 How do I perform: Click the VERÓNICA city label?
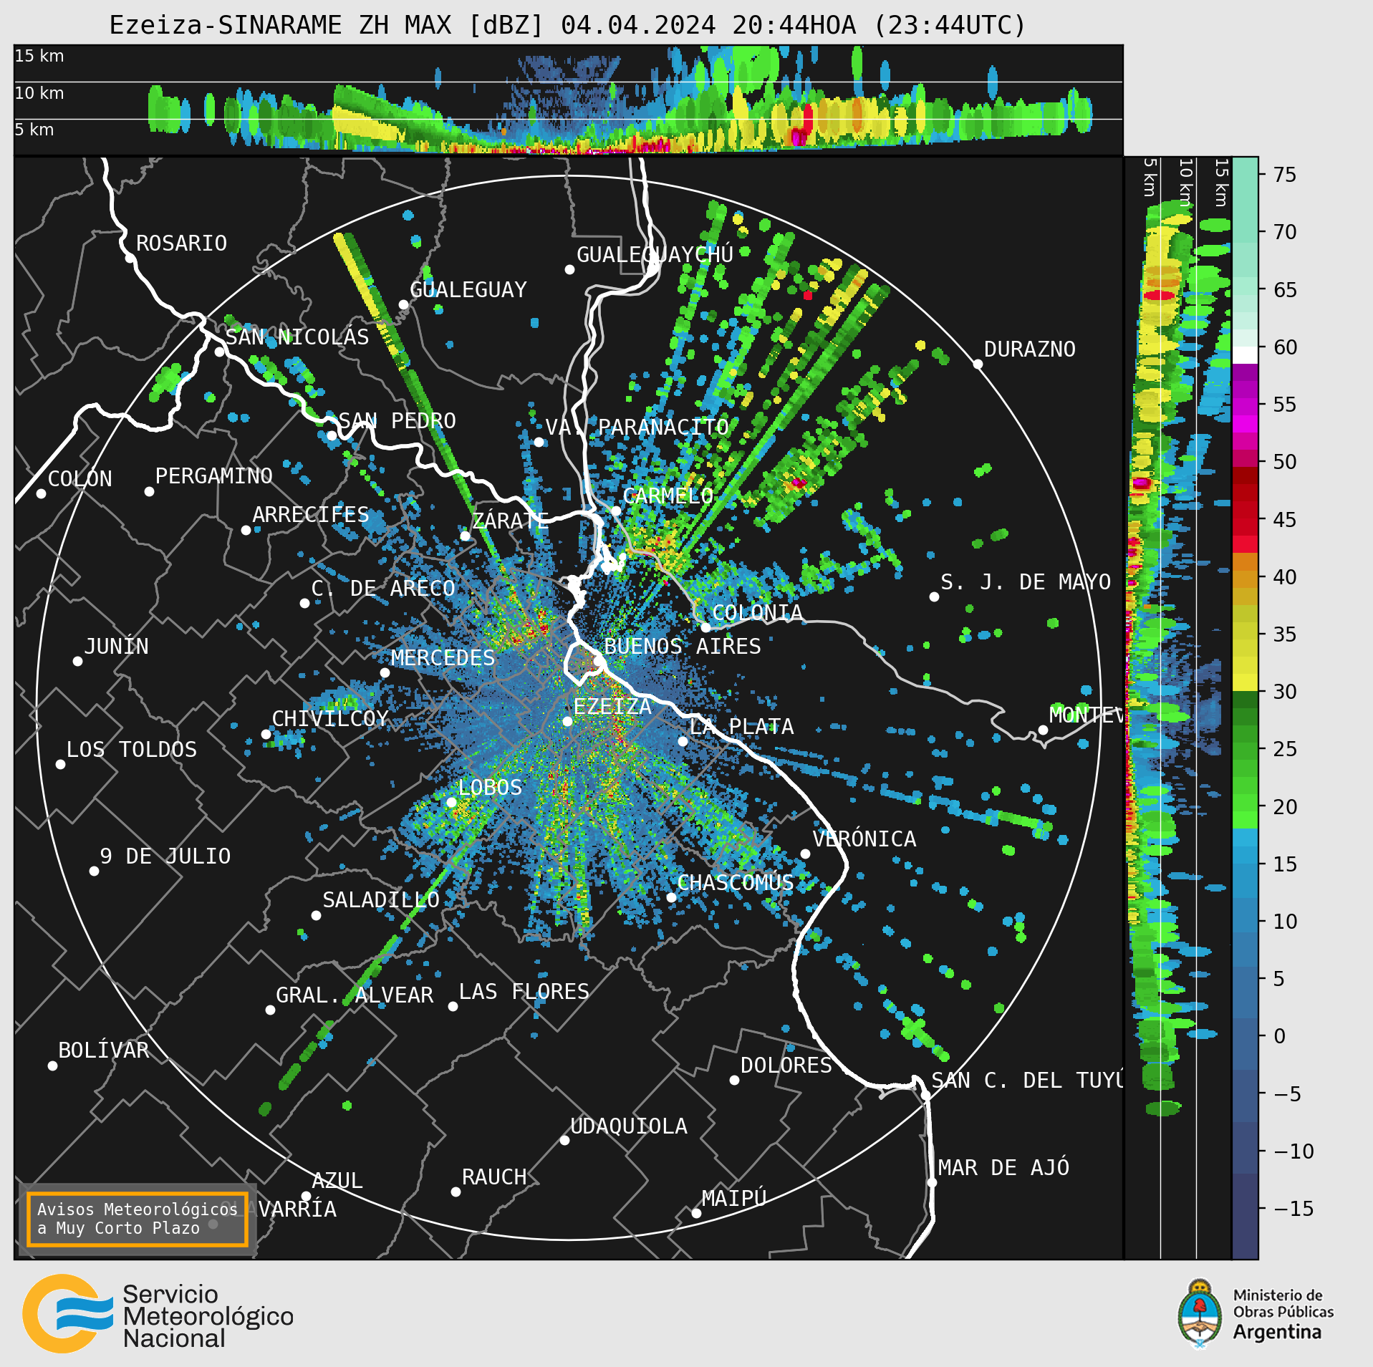pyautogui.click(x=864, y=839)
